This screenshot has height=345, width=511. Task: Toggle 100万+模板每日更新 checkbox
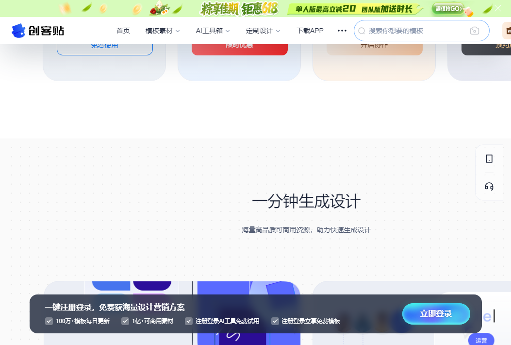coord(49,321)
